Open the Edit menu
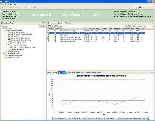Viewport: 155px width, 121px height. [5, 4]
